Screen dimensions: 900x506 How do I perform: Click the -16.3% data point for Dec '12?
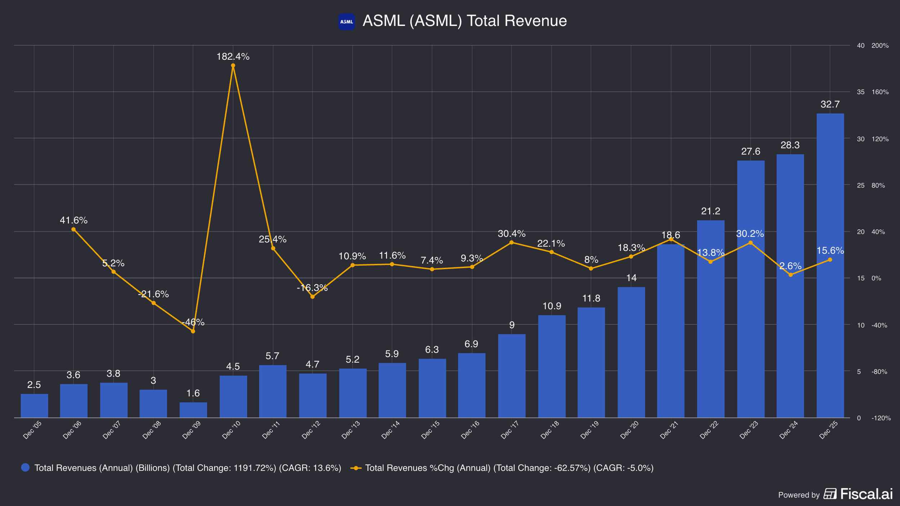click(x=312, y=297)
